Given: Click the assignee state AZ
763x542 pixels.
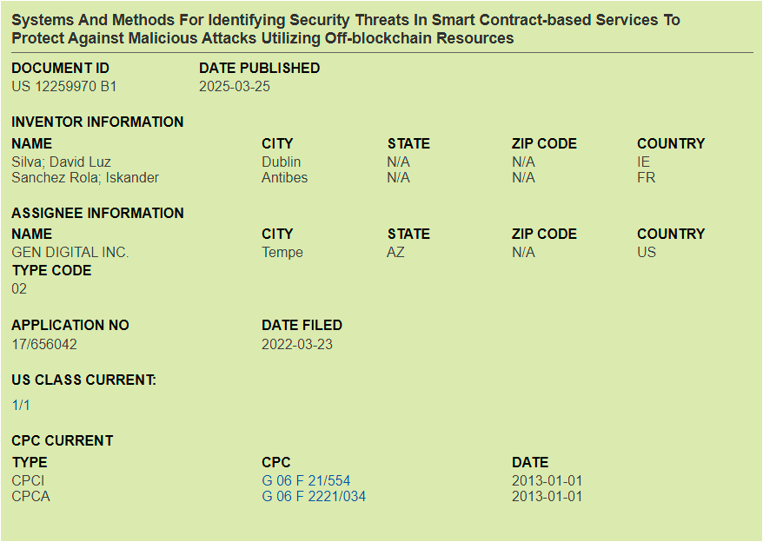Looking at the screenshot, I should [x=395, y=252].
